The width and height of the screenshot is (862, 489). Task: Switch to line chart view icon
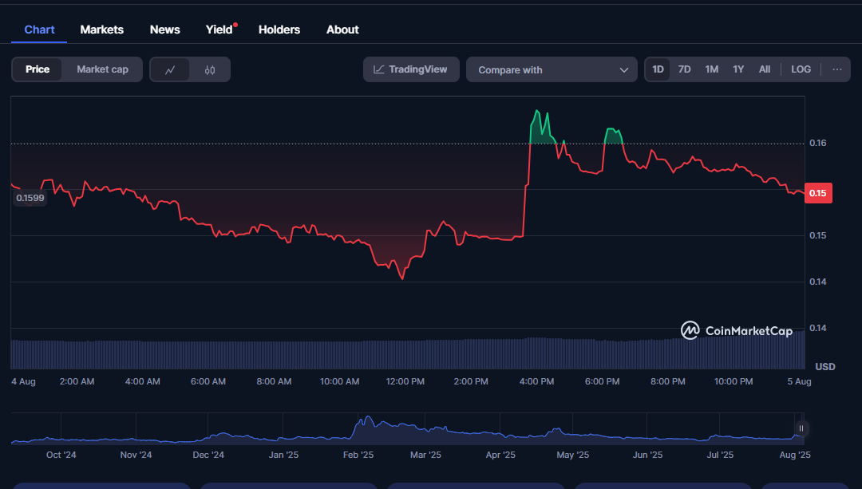[x=170, y=70]
